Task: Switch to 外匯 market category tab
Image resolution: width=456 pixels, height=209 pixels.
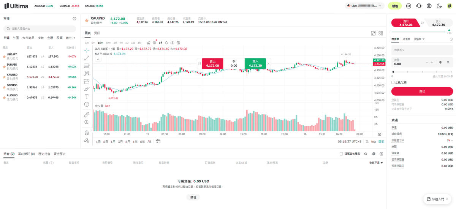Action: point(16,38)
